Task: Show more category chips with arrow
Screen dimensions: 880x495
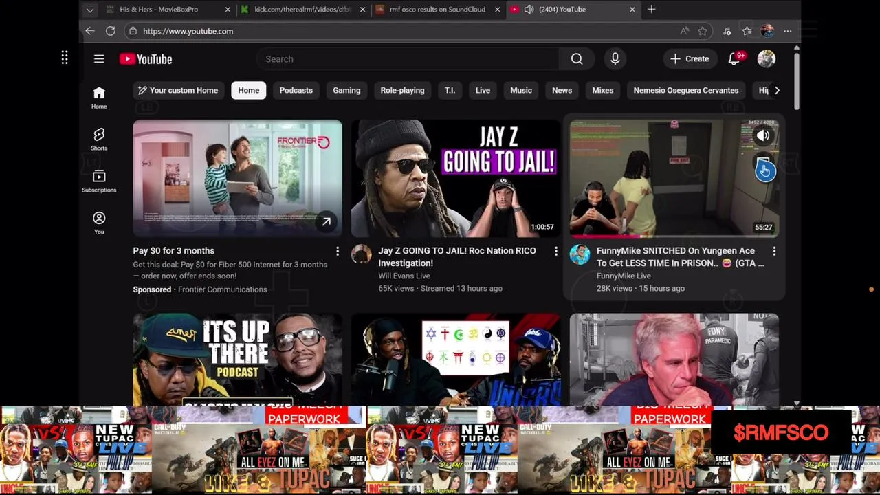Action: pos(777,90)
